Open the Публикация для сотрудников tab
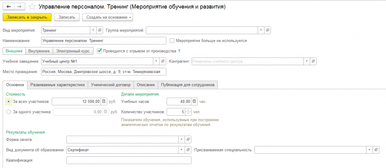386x168 pixels. click(x=188, y=85)
